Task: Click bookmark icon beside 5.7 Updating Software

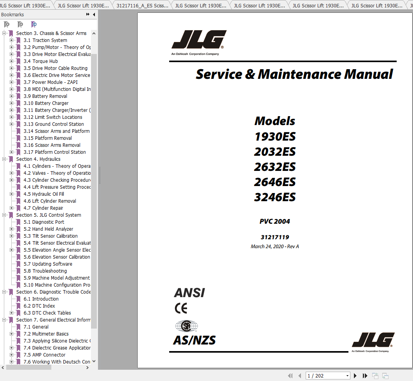Action: click(x=18, y=264)
